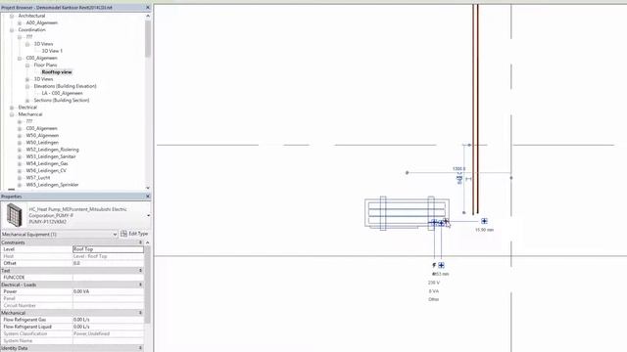Collapse the Floor Plans node
This screenshot has width=627, height=352.
tap(27, 66)
